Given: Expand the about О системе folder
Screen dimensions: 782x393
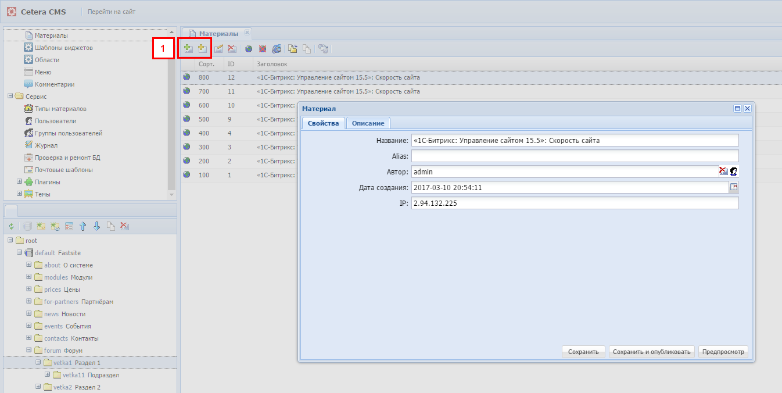Looking at the screenshot, I should 28,265.
